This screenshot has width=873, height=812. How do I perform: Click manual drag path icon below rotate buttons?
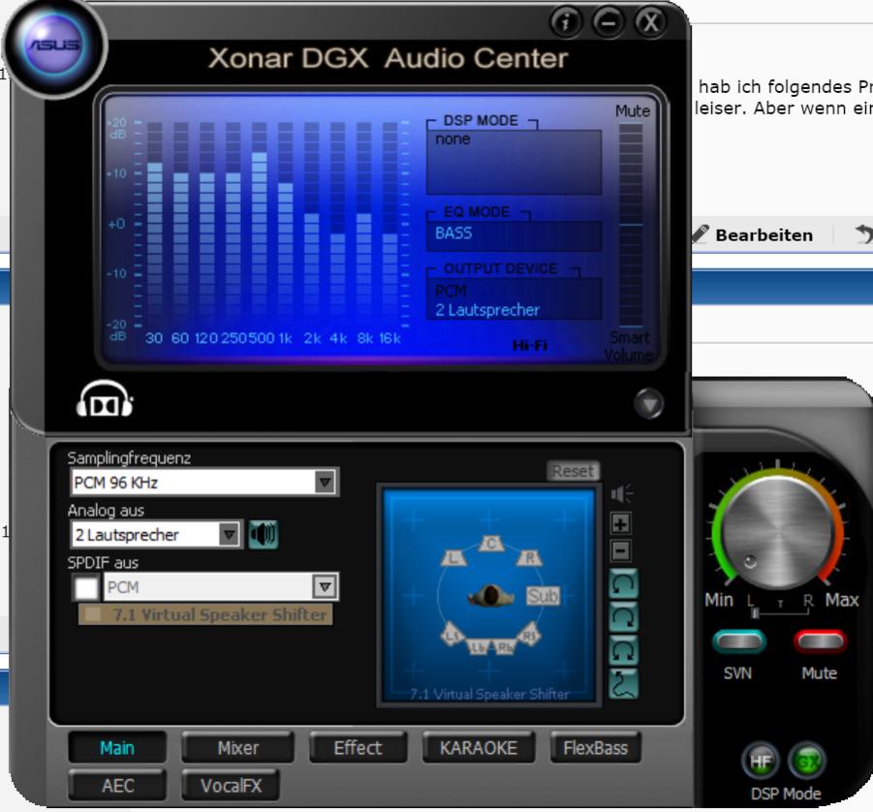pos(623,684)
